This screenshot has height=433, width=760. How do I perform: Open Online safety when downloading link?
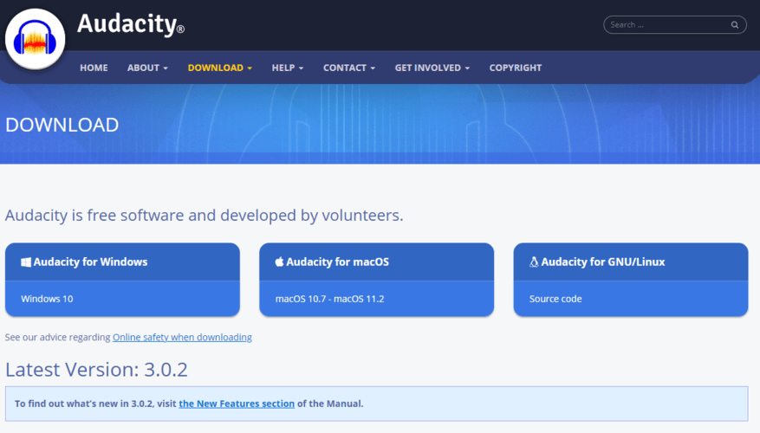click(x=182, y=337)
